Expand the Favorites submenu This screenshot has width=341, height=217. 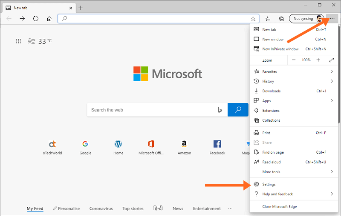[294, 71]
